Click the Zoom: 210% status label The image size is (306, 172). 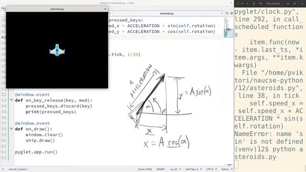tap(145, 169)
